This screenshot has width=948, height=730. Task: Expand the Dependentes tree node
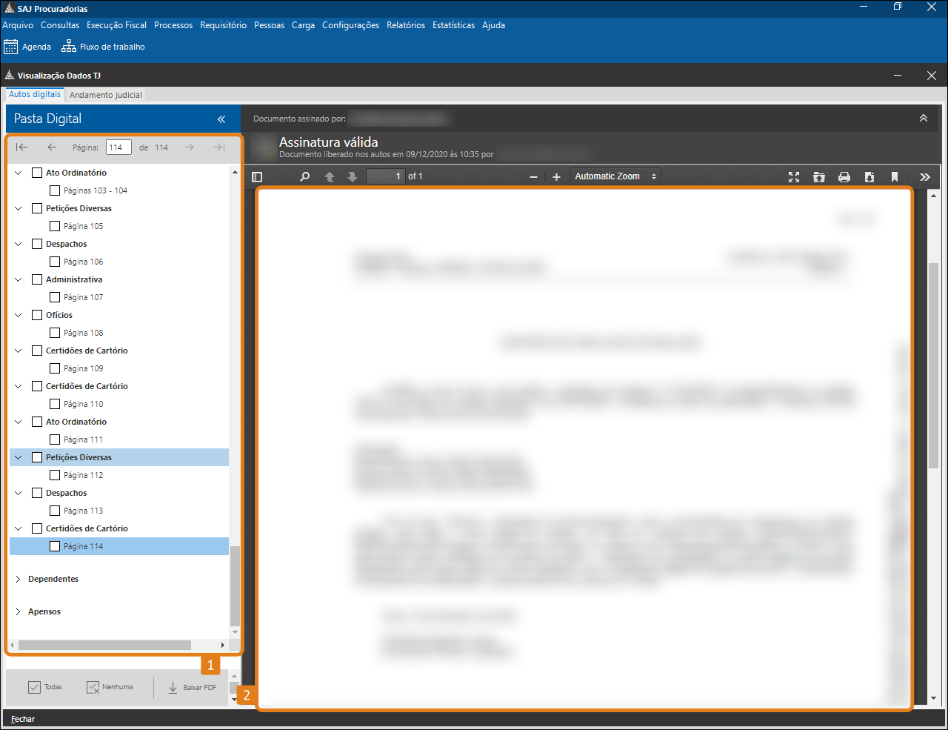click(x=19, y=579)
